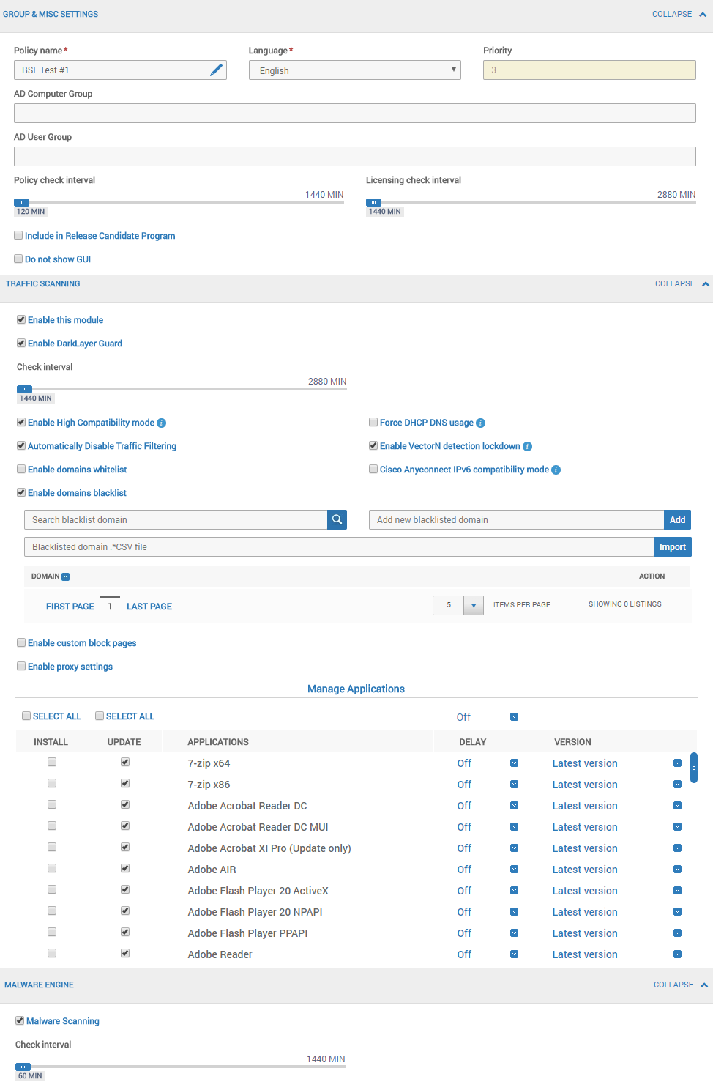Click info icon beside Enable High Compatibility mode

tap(162, 423)
